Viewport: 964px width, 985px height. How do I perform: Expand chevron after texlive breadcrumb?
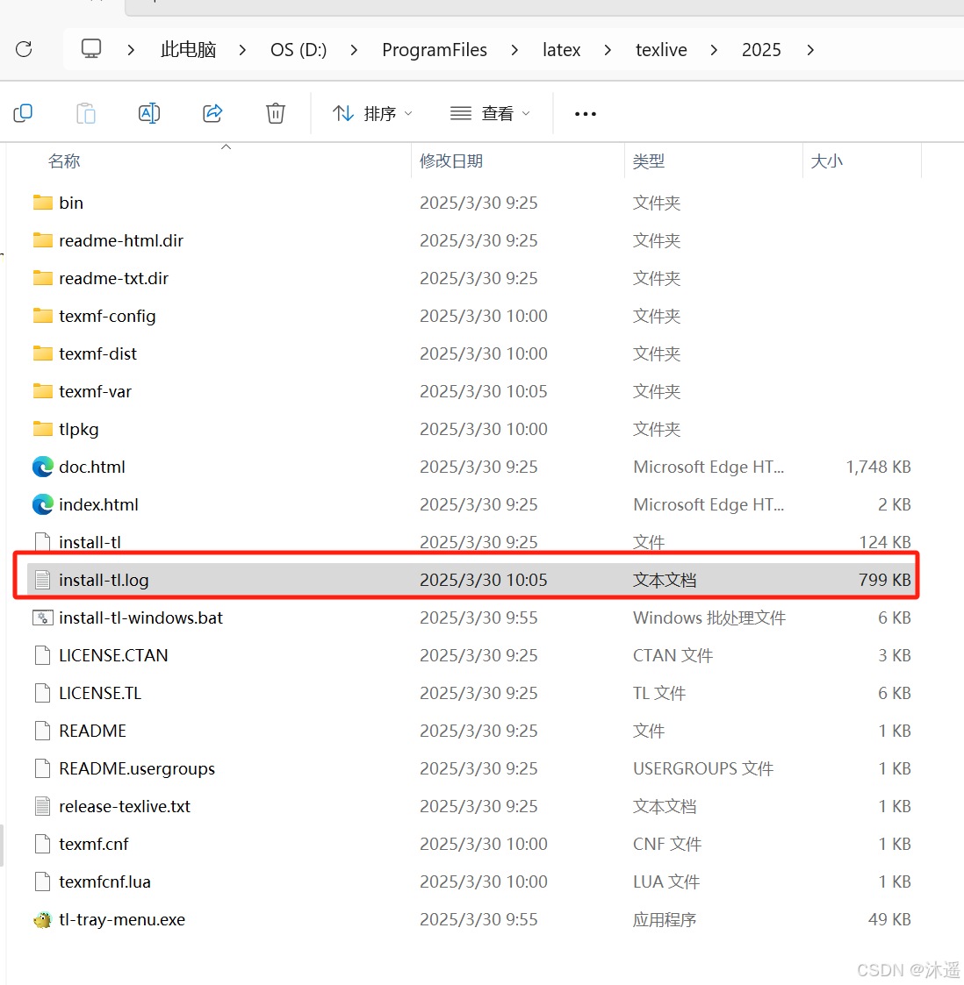[x=714, y=50]
